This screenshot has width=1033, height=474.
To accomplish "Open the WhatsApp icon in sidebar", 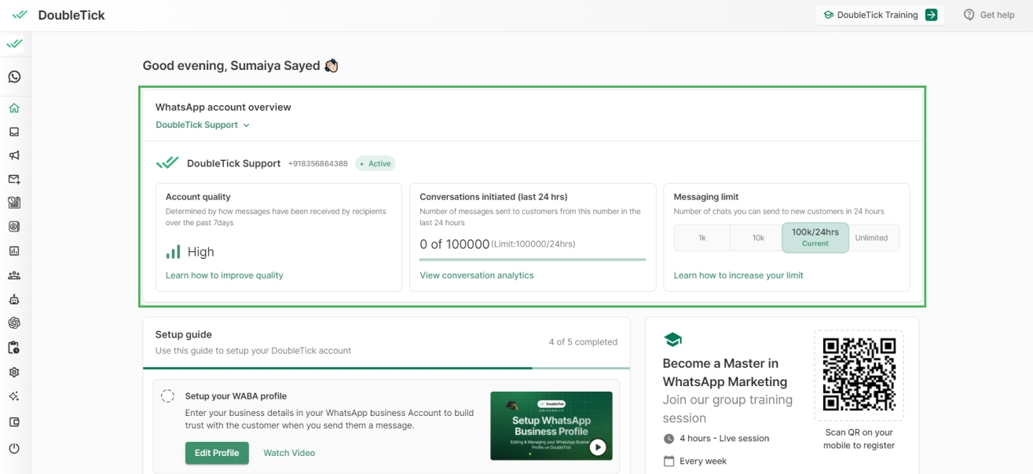I will pyautogui.click(x=14, y=77).
